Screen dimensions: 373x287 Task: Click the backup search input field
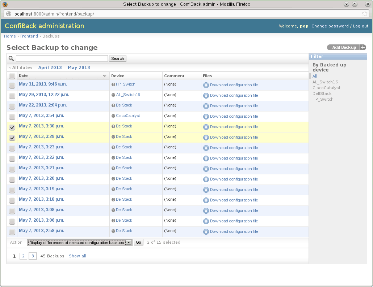point(62,58)
